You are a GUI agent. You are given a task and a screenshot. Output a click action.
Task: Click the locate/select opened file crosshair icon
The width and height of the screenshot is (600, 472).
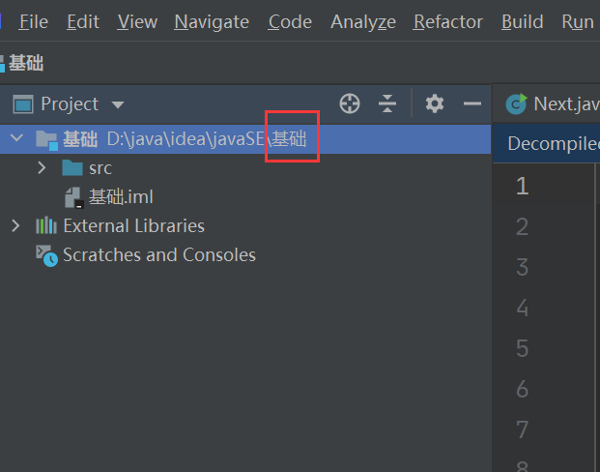pos(350,103)
